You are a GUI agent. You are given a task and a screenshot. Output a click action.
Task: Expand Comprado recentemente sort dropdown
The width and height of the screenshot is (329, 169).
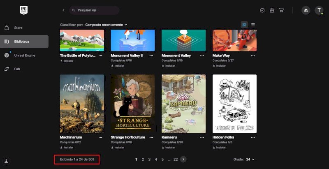(106, 25)
